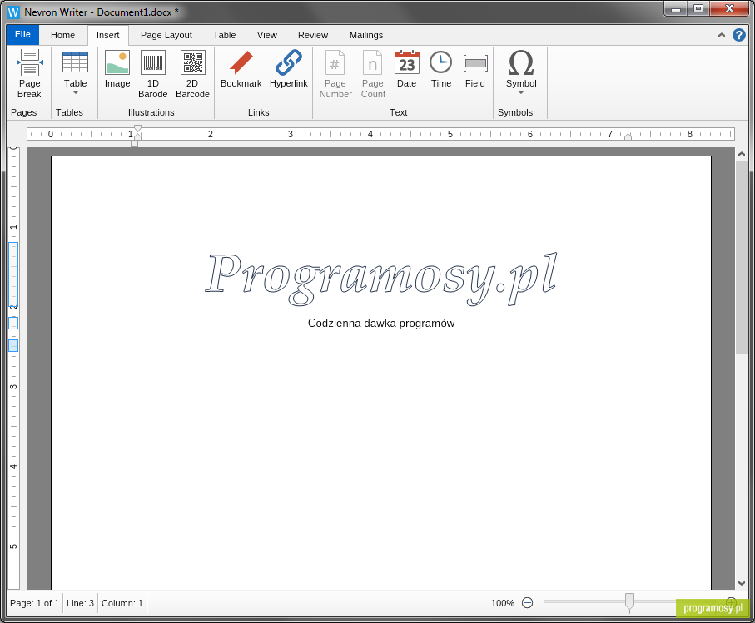Click 'Page: 1 of 1' in status bar
The height and width of the screenshot is (623, 755).
(35, 603)
